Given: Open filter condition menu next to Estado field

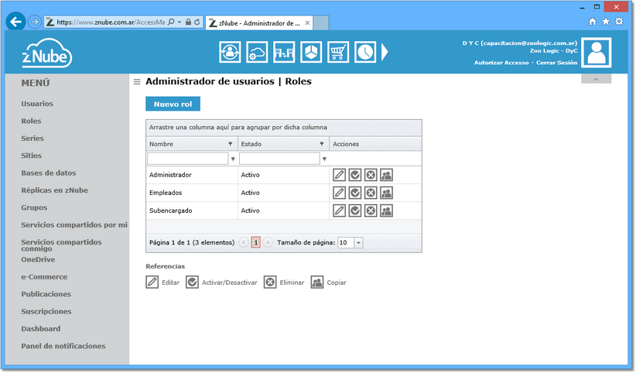Looking at the screenshot, I should [x=324, y=159].
